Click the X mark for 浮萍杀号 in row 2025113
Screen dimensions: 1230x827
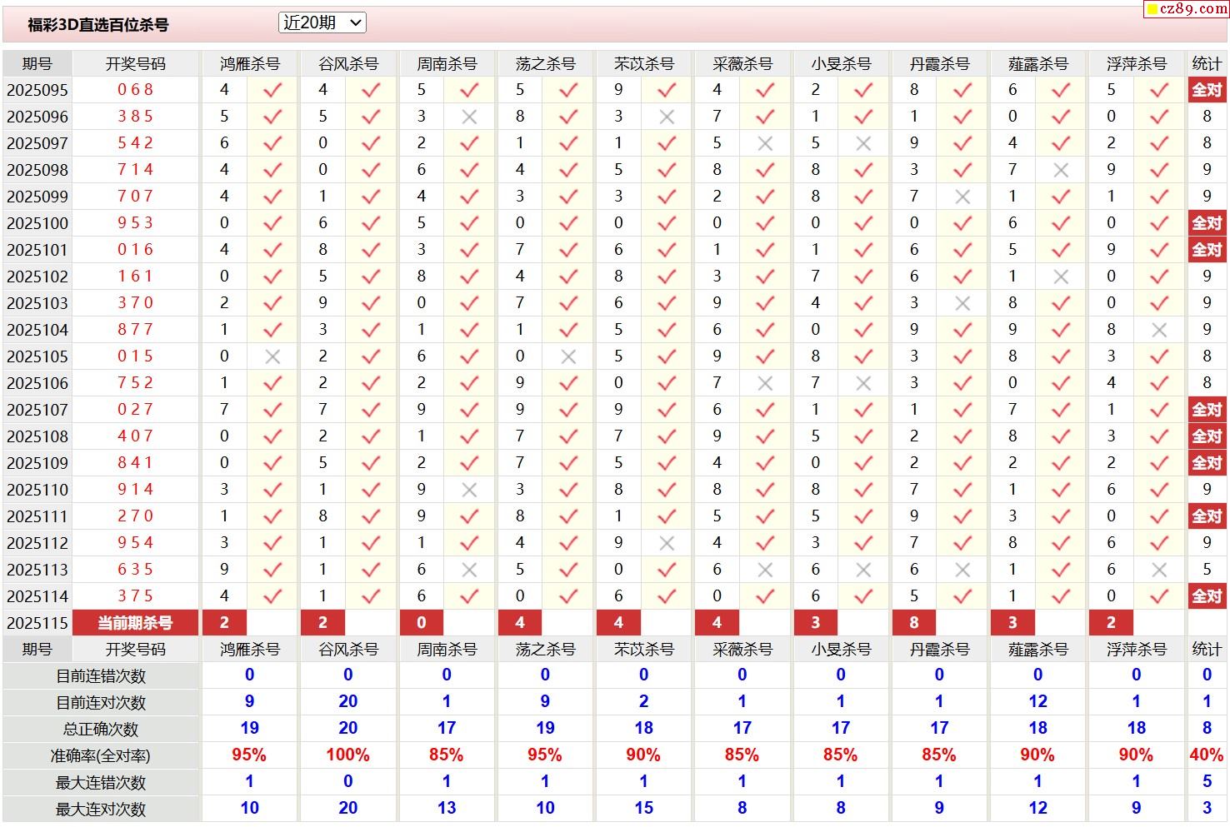(1159, 570)
